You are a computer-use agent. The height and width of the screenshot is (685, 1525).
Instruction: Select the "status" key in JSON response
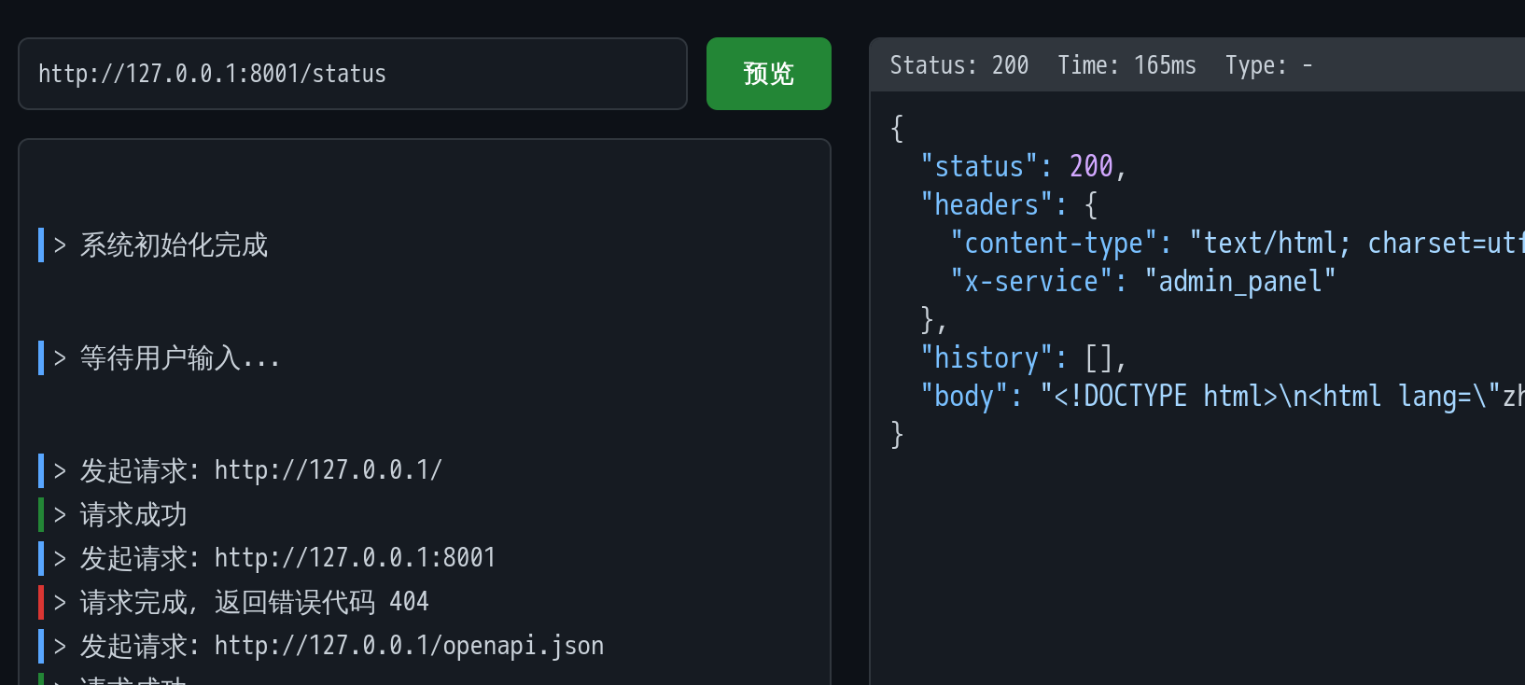[x=979, y=167]
